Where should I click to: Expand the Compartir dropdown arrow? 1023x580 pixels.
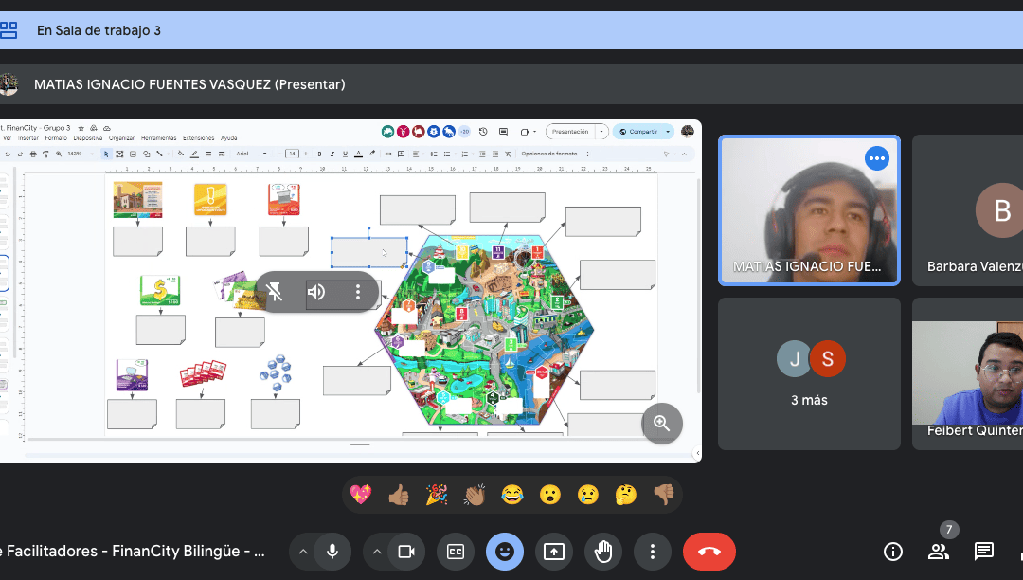coord(668,132)
